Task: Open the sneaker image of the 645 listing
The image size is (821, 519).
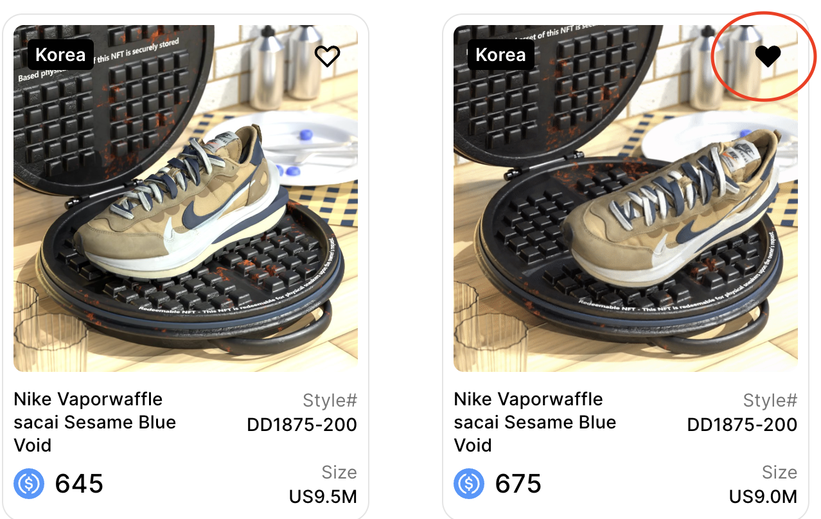Action: pyautogui.click(x=186, y=198)
